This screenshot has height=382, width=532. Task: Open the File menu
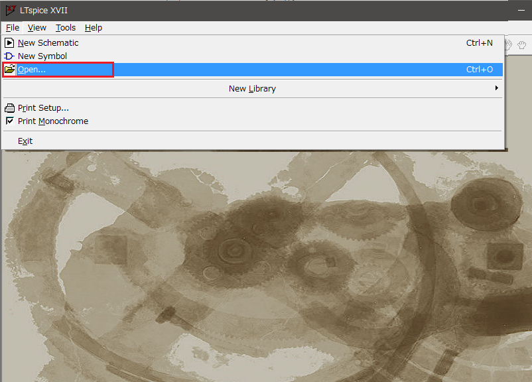[13, 27]
